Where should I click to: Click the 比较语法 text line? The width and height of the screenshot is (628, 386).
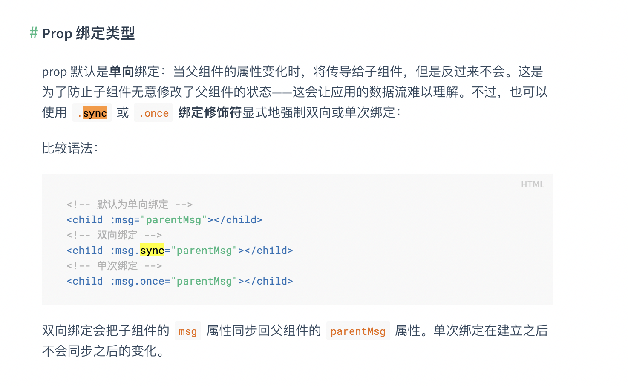coord(70,148)
